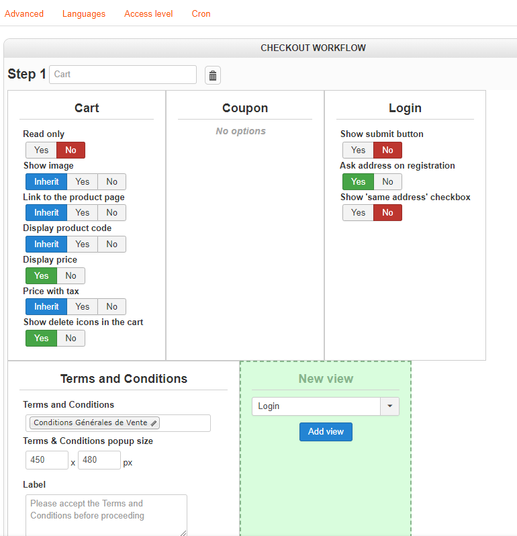Click the Label text area
Image resolution: width=517 pixels, height=536 pixels.
106,515
